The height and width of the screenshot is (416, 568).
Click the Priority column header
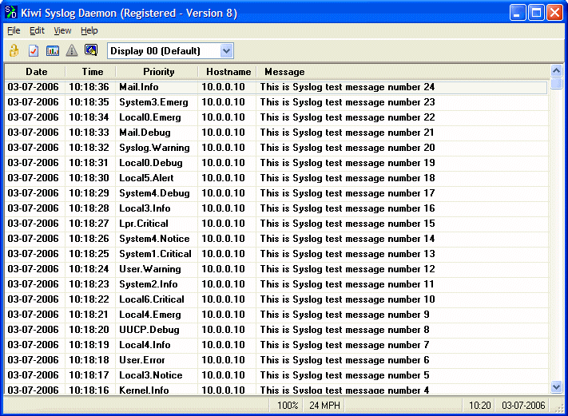pos(157,72)
